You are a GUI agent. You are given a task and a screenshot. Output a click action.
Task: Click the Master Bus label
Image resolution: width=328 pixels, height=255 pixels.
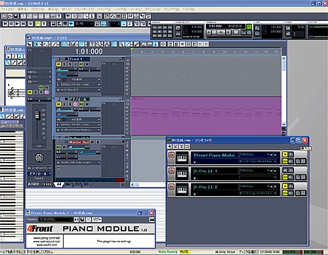coord(79,142)
